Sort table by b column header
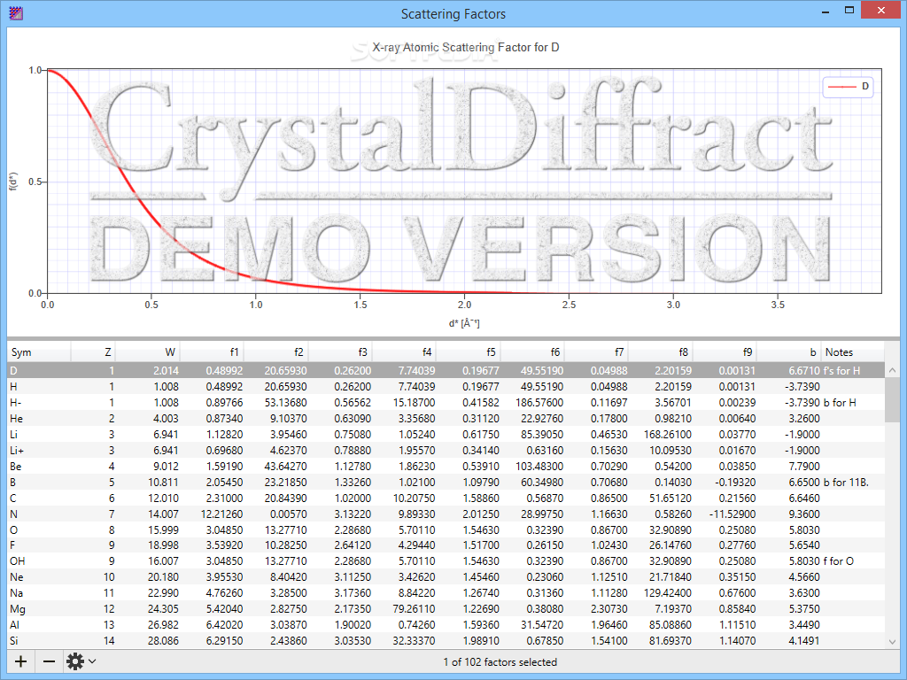This screenshot has width=907, height=680. [x=789, y=352]
